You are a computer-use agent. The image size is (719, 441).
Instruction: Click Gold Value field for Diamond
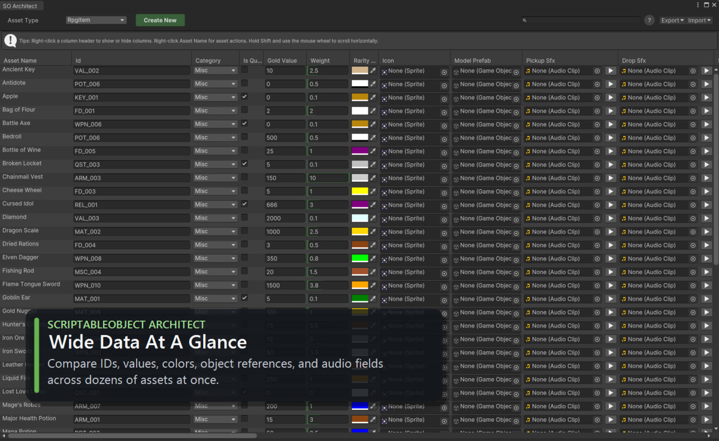285,218
